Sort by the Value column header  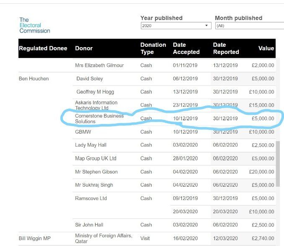coord(266,48)
